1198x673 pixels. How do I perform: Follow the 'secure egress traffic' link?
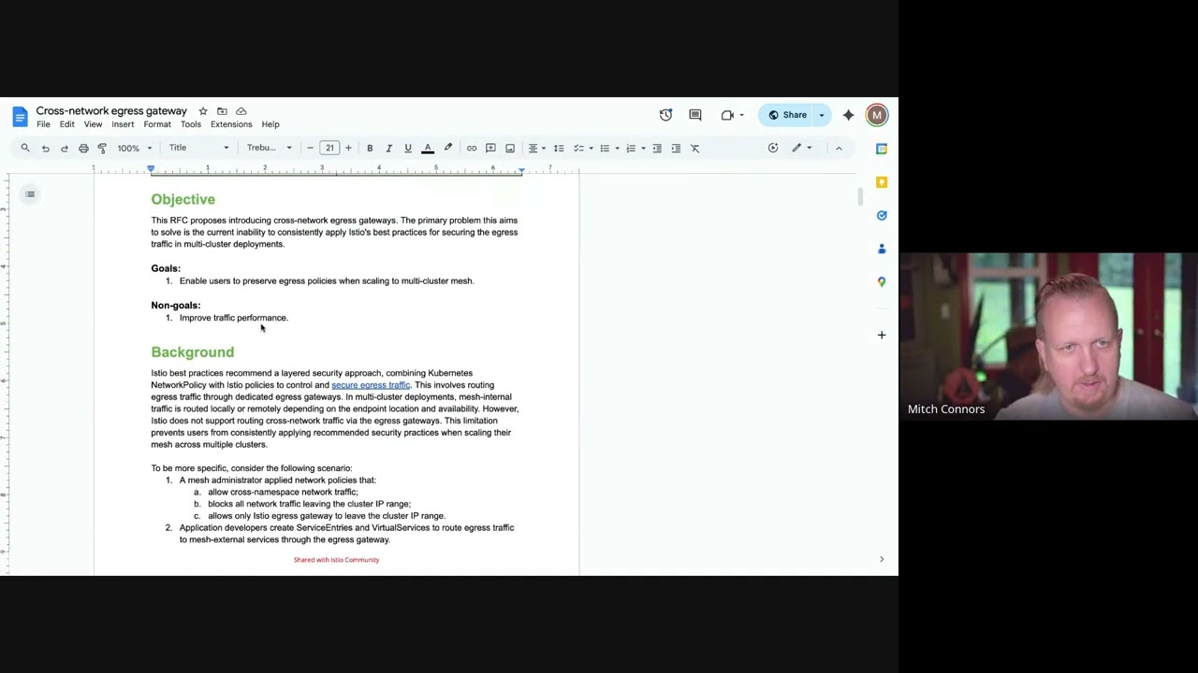point(371,385)
